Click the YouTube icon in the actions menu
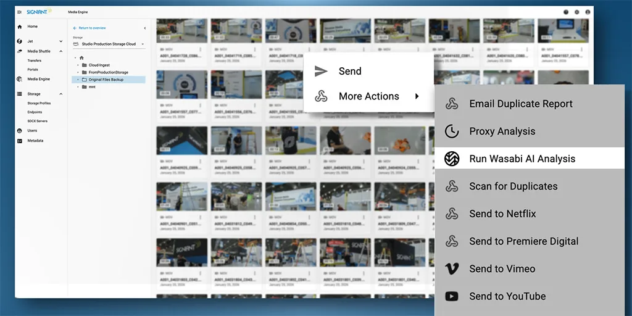632x316 pixels. [x=452, y=296]
